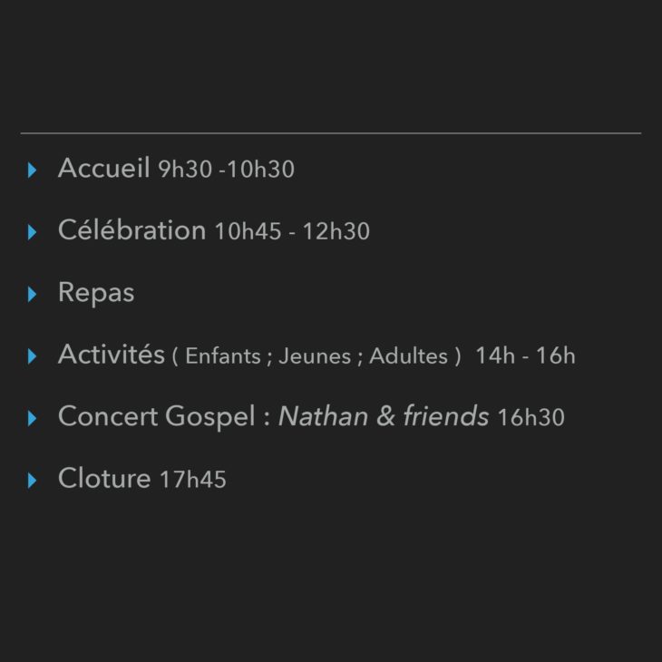Screen dimensions: 662x662
Task: Select the Repas line text
Action: pos(96,293)
